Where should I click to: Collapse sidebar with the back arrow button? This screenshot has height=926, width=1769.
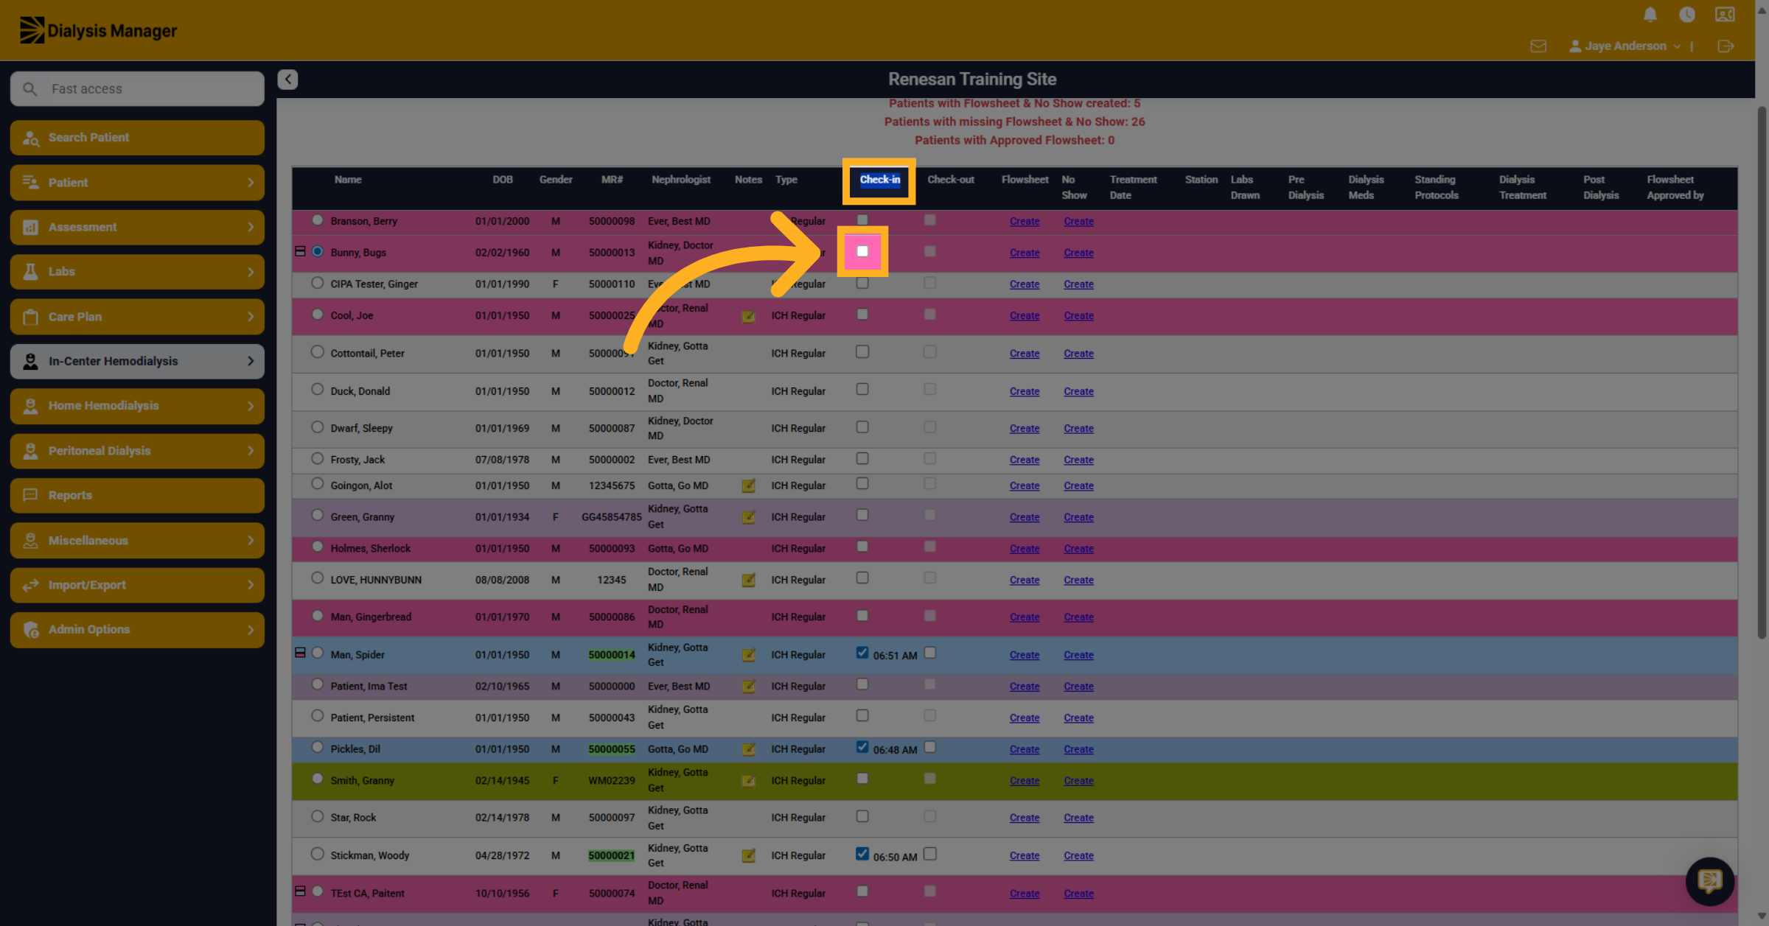click(287, 80)
